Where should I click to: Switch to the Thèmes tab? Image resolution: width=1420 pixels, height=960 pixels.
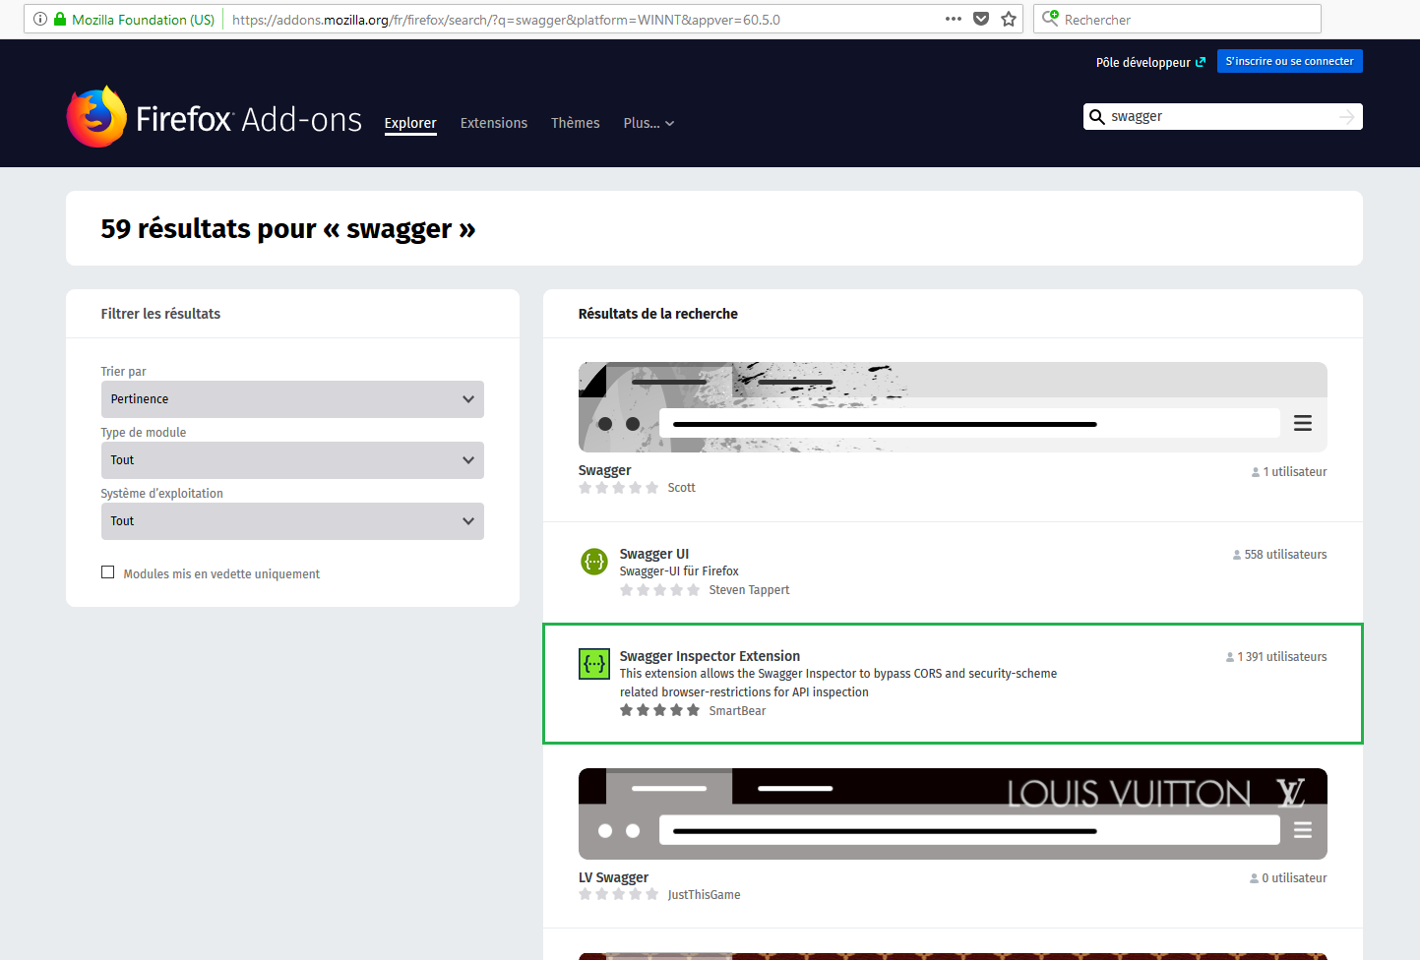tap(575, 123)
